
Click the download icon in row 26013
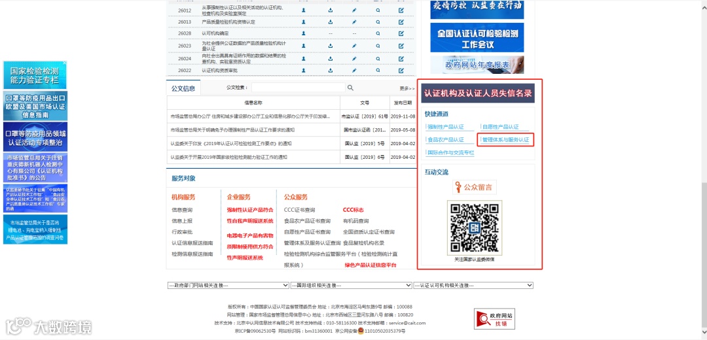tap(331, 21)
